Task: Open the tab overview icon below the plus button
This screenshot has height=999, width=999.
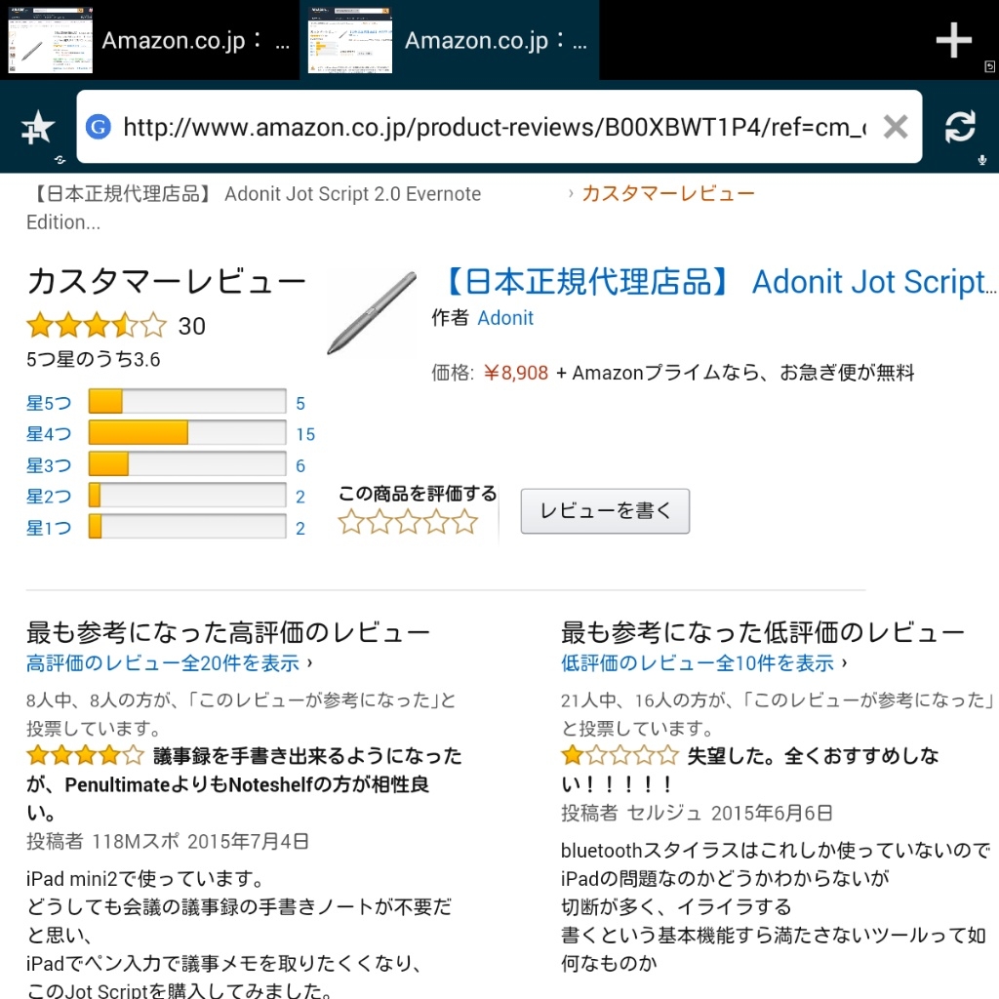Action: [x=989, y=66]
